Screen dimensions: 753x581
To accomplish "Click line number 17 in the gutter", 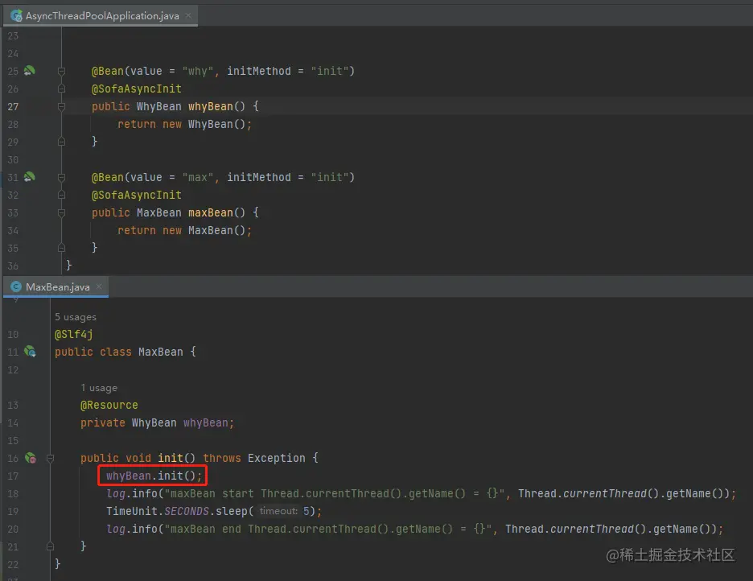I will coord(13,476).
